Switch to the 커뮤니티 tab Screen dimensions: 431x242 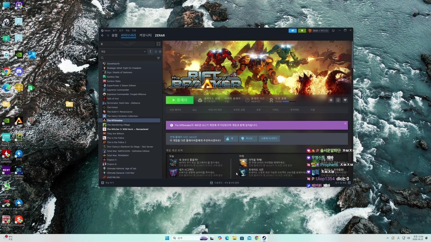145,35
